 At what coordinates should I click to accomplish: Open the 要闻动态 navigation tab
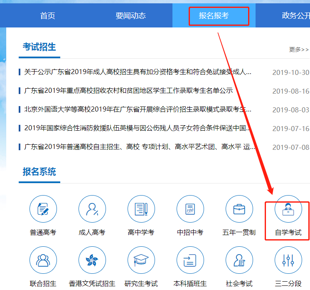[x=130, y=16]
